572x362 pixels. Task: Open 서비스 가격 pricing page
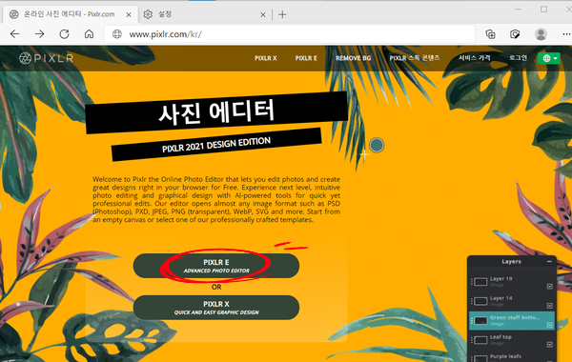pos(474,58)
